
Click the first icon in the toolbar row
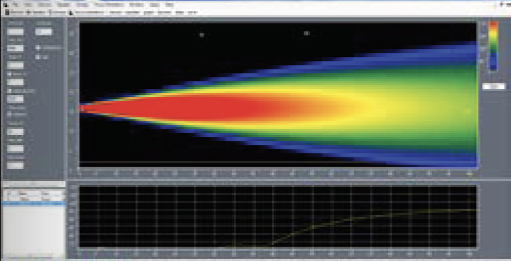pyautogui.click(x=7, y=12)
